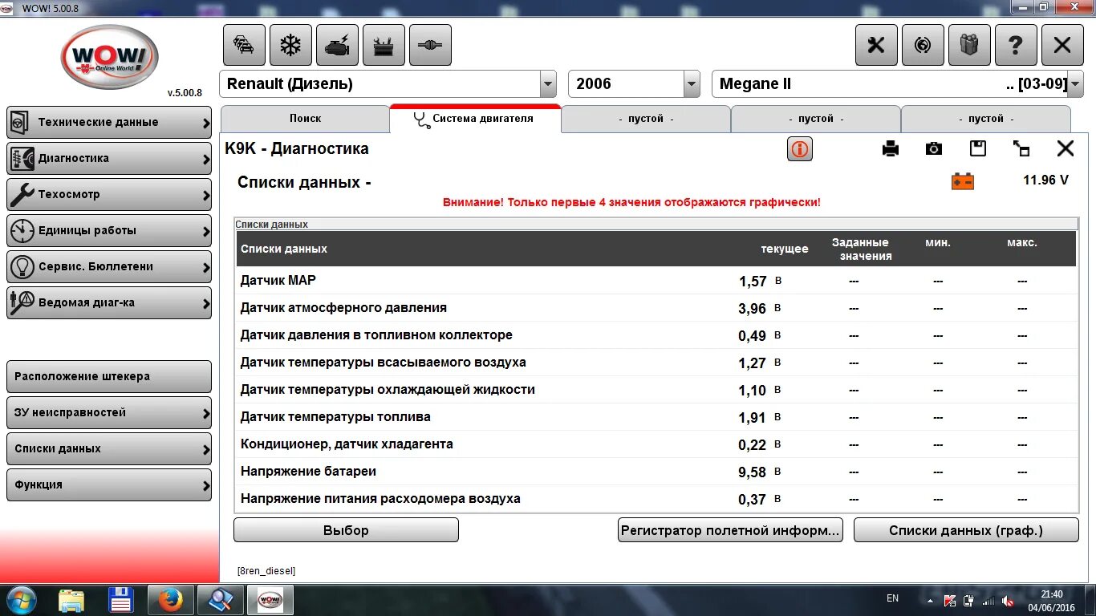The width and height of the screenshot is (1096, 616).
Task: Close the K9K diagnostics panel
Action: pyautogui.click(x=1066, y=148)
